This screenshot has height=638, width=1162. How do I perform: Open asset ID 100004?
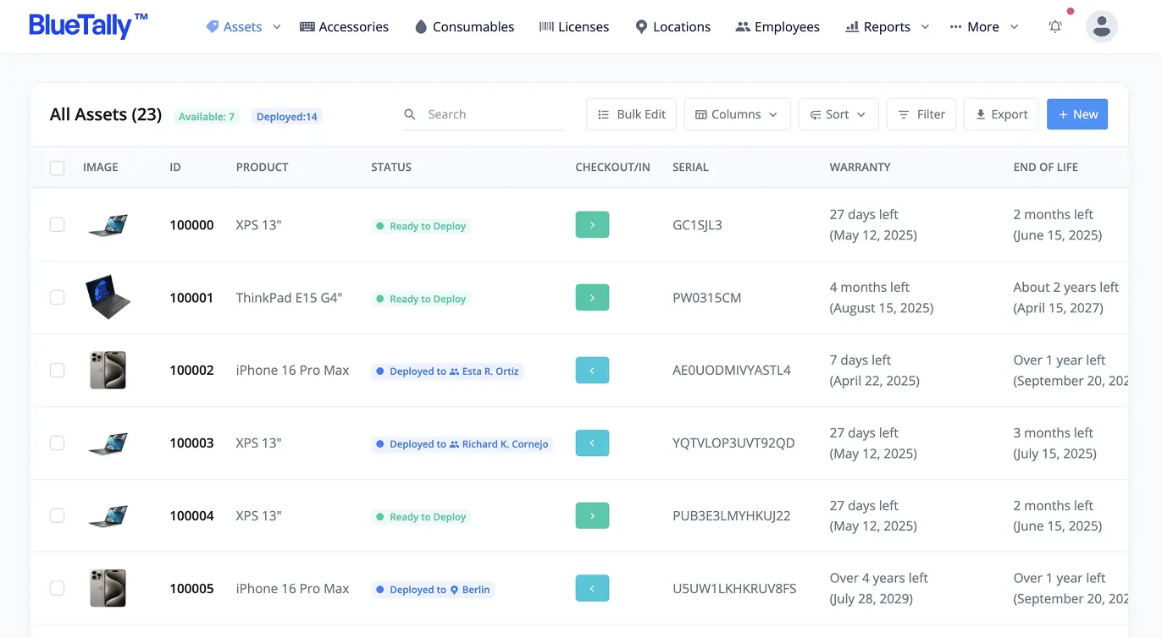coord(191,516)
